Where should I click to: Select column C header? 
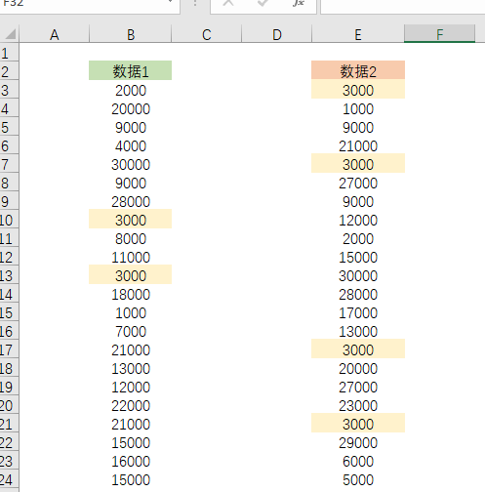[x=207, y=34]
